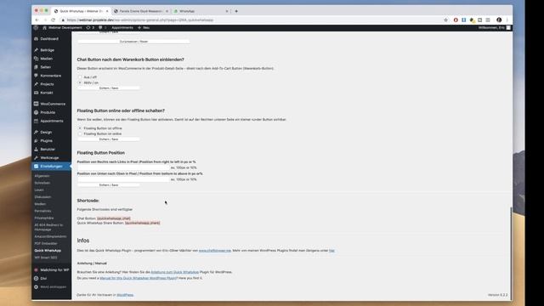Open the 'hier' link in Infos
Viewport: 544px width, 306px height.
click(x=331, y=250)
